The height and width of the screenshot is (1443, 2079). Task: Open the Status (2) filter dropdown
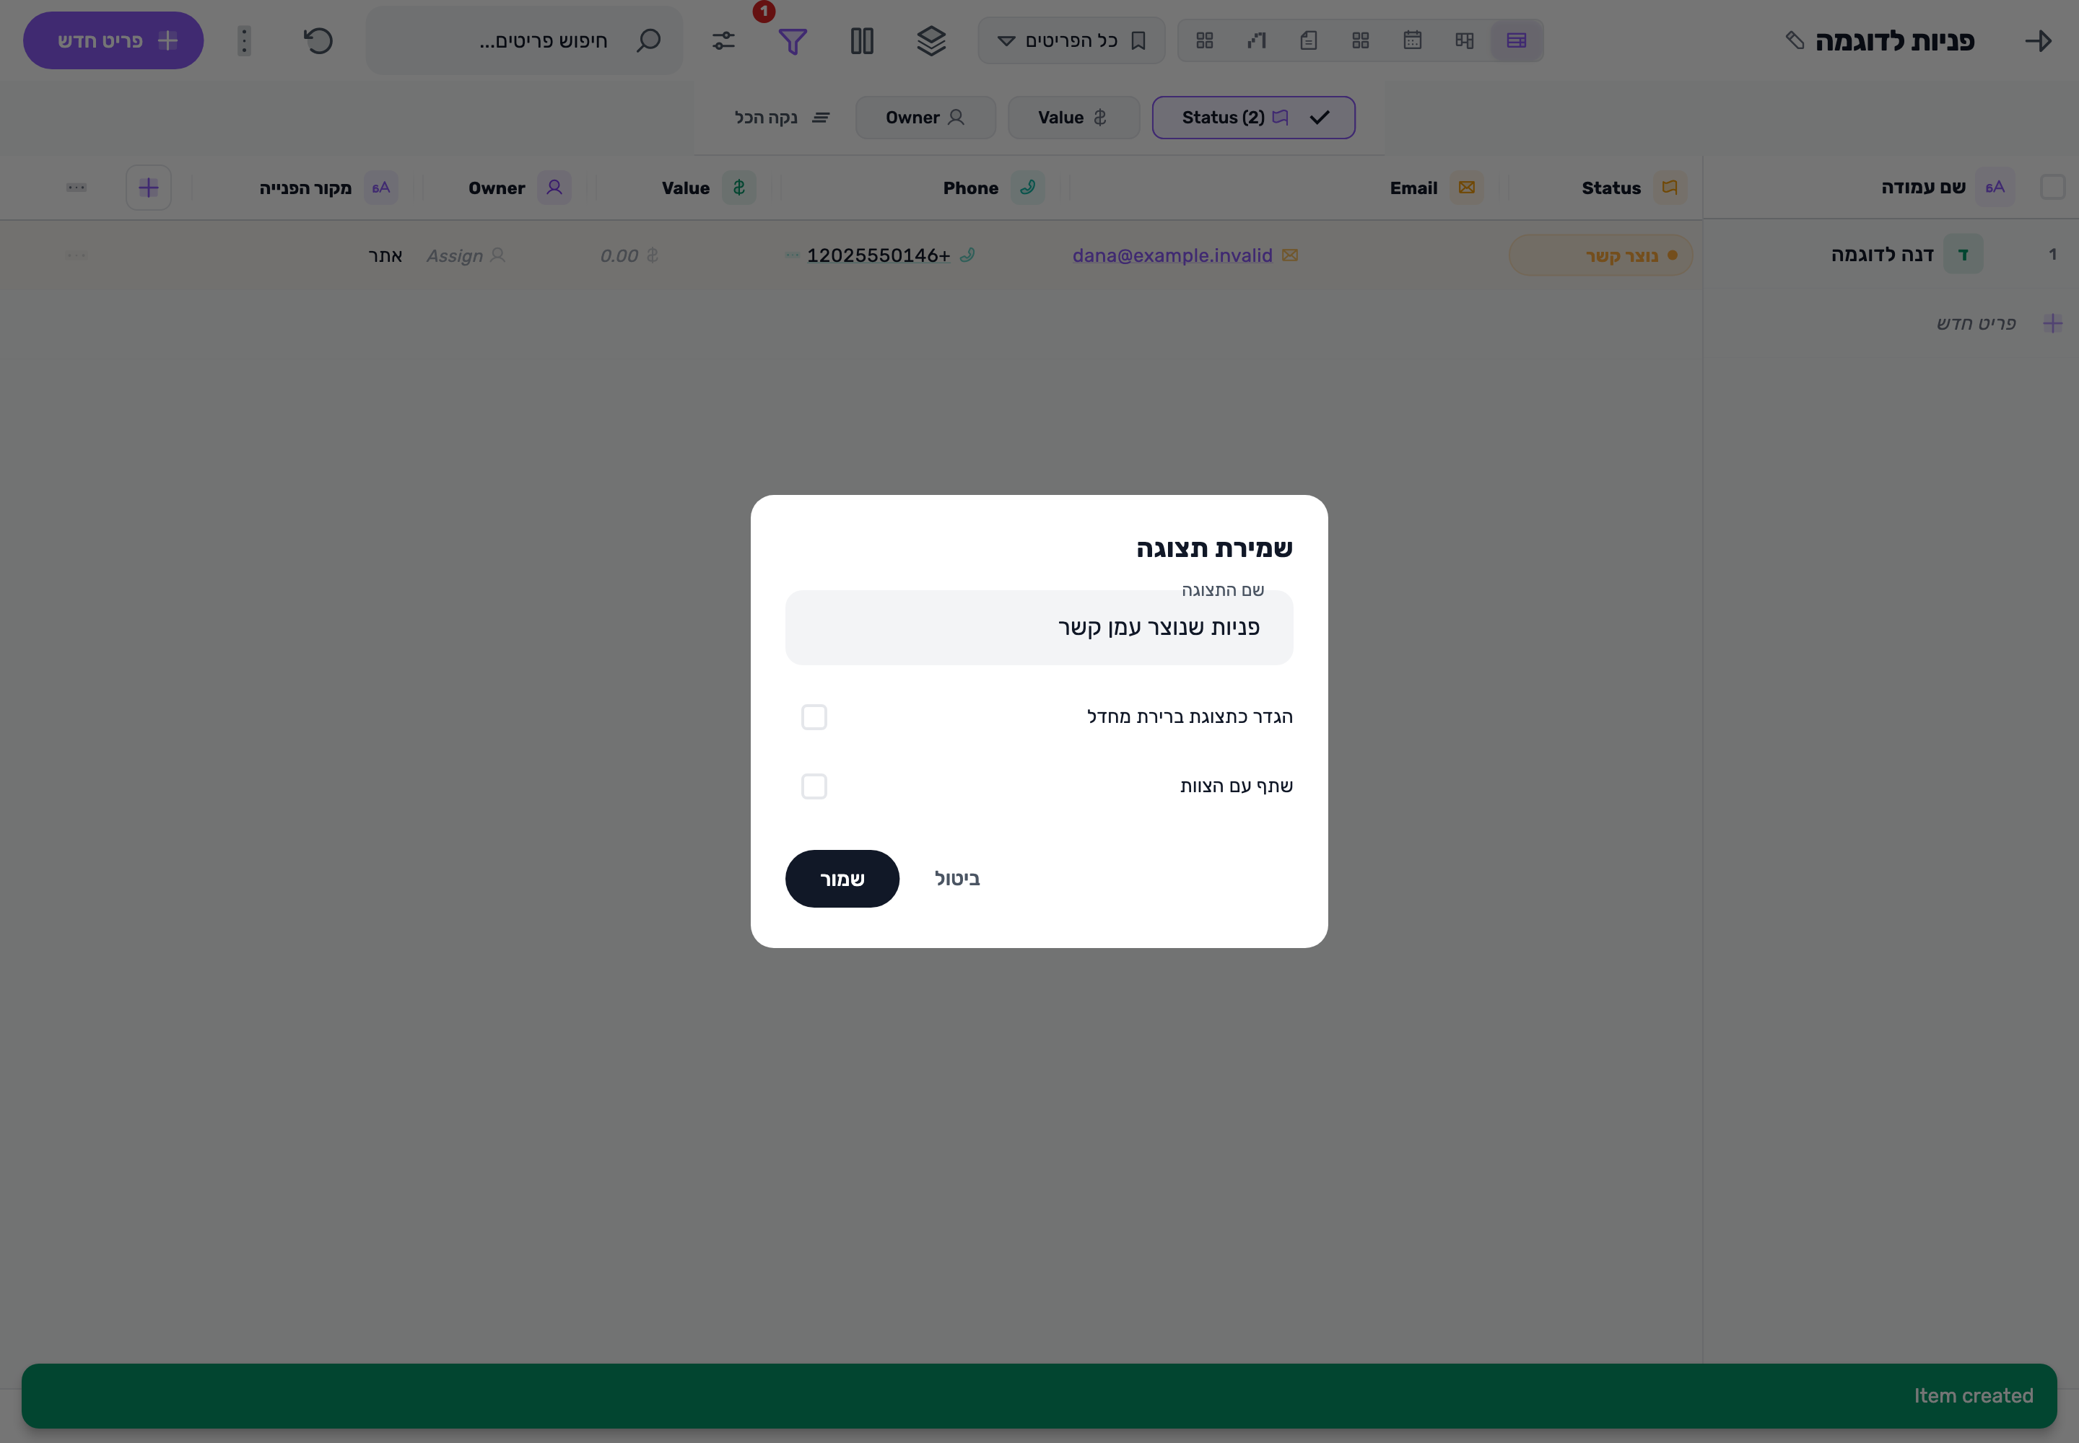pos(1253,118)
